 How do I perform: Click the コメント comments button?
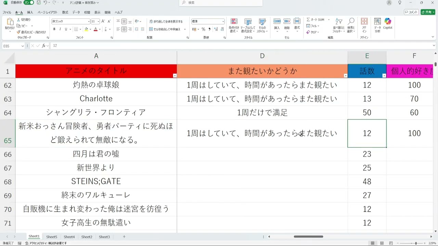point(411,12)
